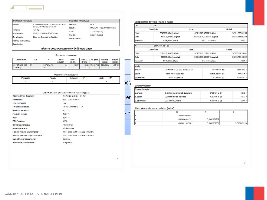The height and width of the screenshot is (200, 267).
Task: Click the 'Resumen de aceptación' heading
Action: click(x=66, y=74)
